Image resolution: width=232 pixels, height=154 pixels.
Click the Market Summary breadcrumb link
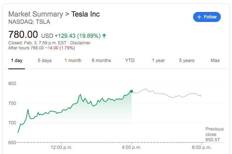click(35, 14)
